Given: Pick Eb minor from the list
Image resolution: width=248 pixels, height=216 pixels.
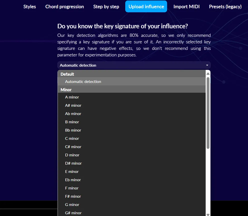Looking at the screenshot, I should pyautogui.click(x=73, y=180).
